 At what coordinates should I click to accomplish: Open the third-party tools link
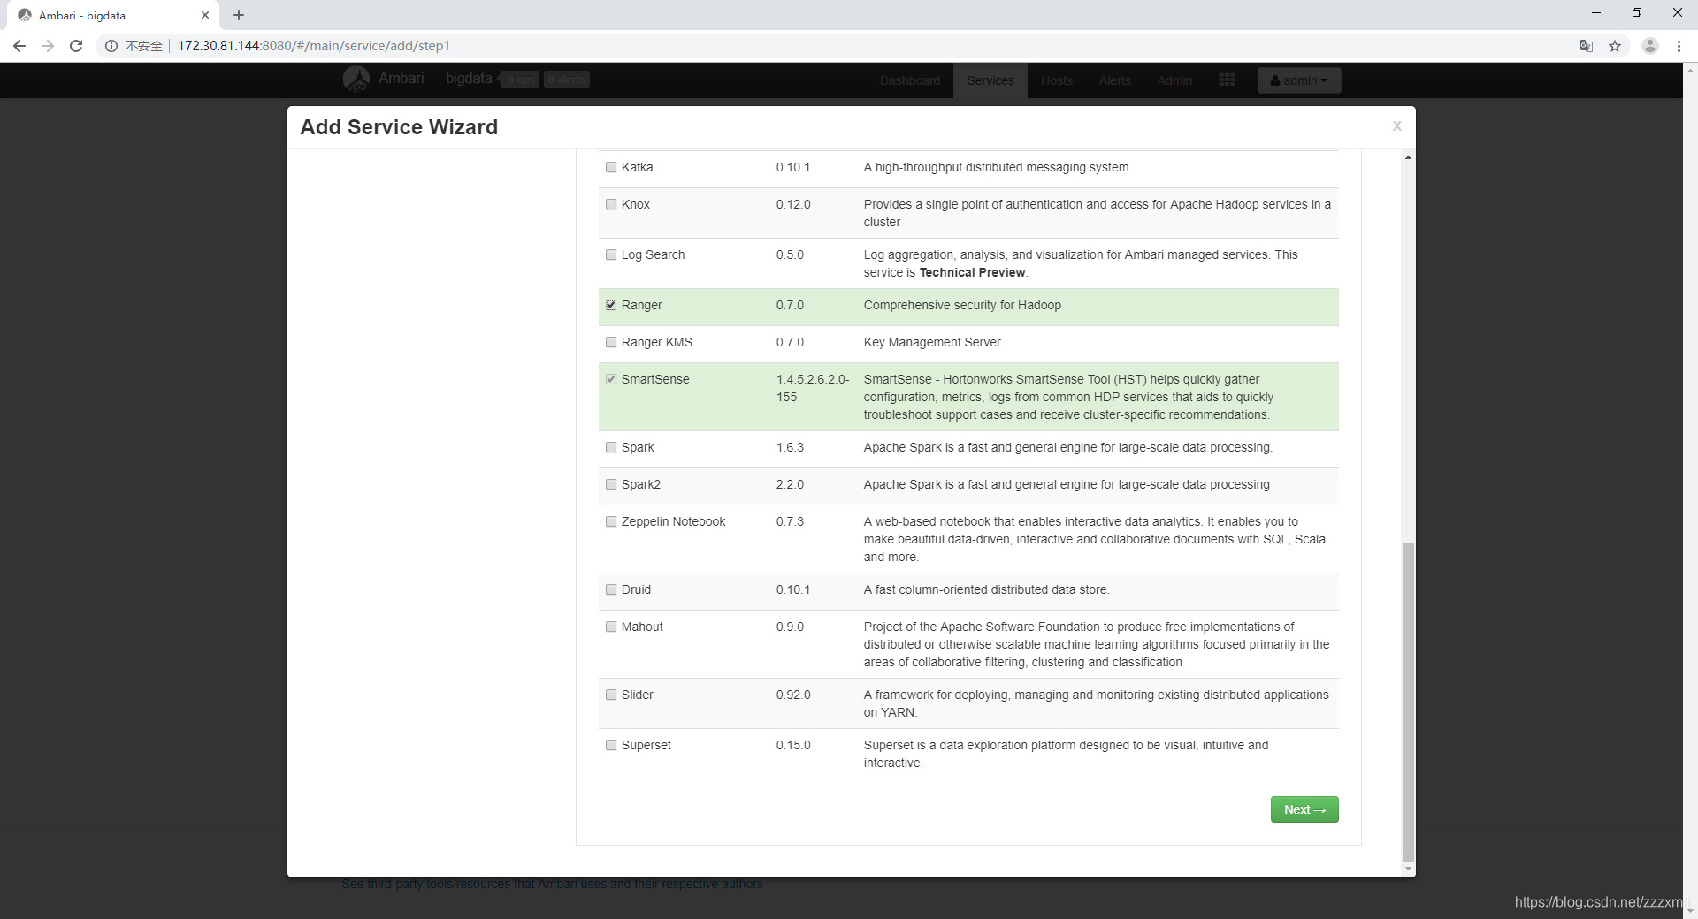click(x=553, y=884)
